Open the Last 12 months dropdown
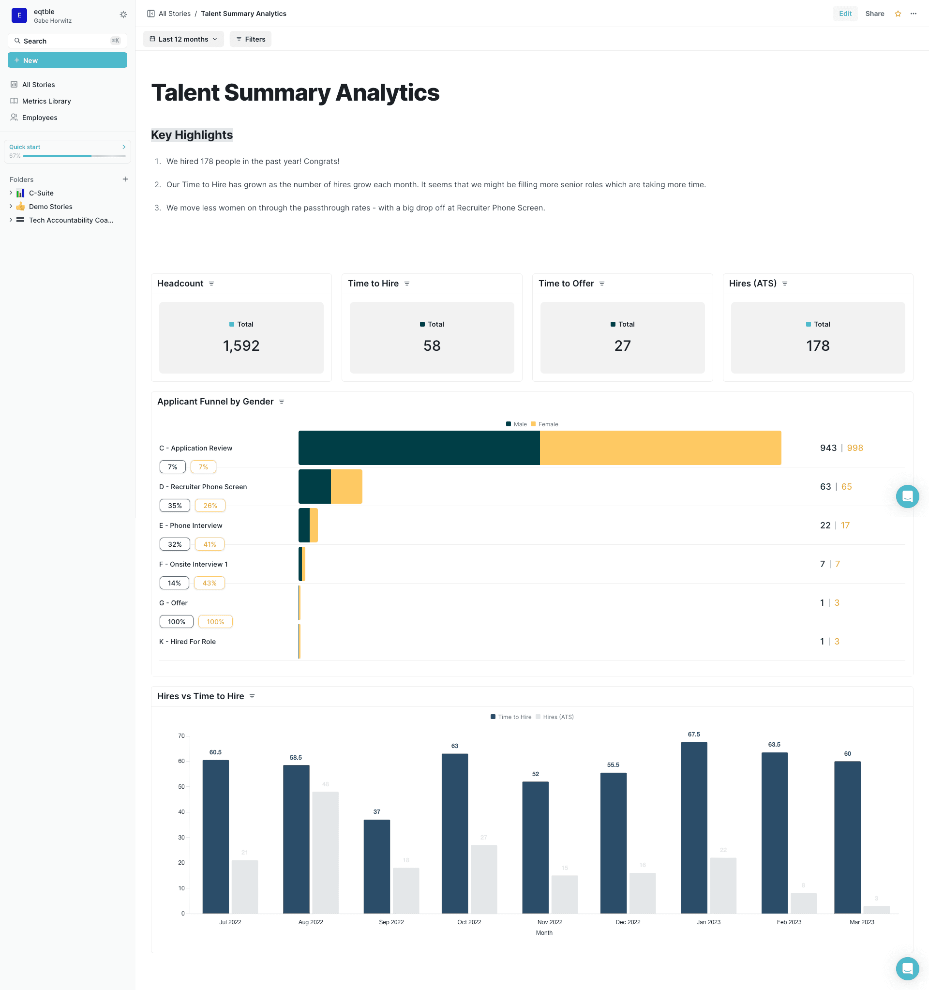 183,39
